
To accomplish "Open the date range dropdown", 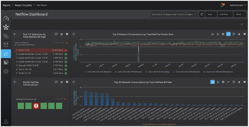I will click(174, 14).
